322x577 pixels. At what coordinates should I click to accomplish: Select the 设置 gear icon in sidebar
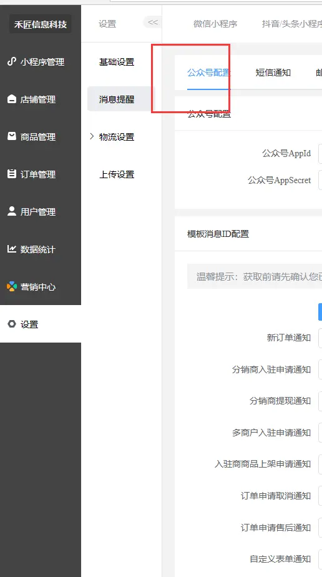coord(12,324)
